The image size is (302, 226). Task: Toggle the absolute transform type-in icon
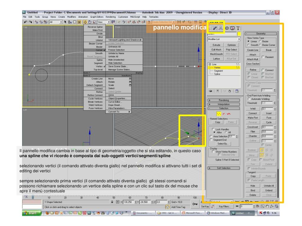tap(117, 202)
